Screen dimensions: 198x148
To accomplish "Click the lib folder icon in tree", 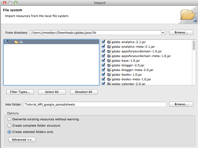I will point(16,42).
